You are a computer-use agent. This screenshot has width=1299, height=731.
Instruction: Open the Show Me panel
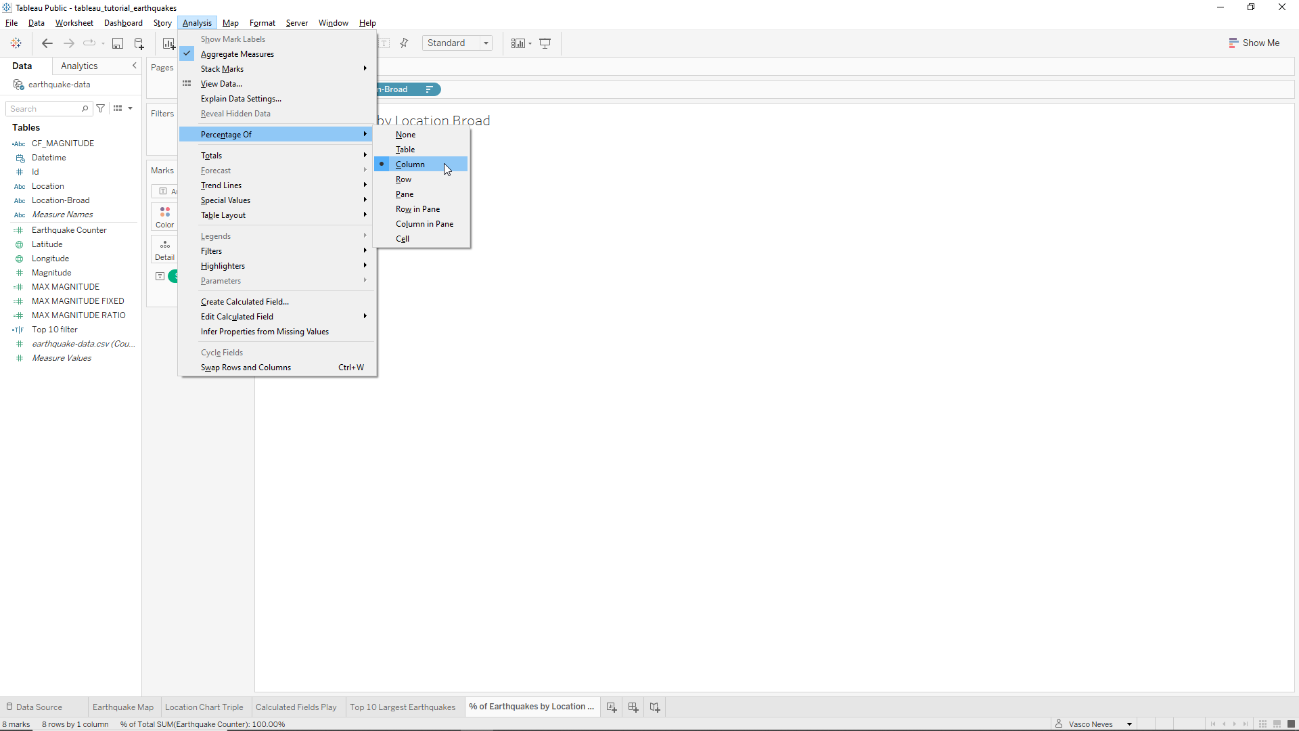[x=1254, y=43]
